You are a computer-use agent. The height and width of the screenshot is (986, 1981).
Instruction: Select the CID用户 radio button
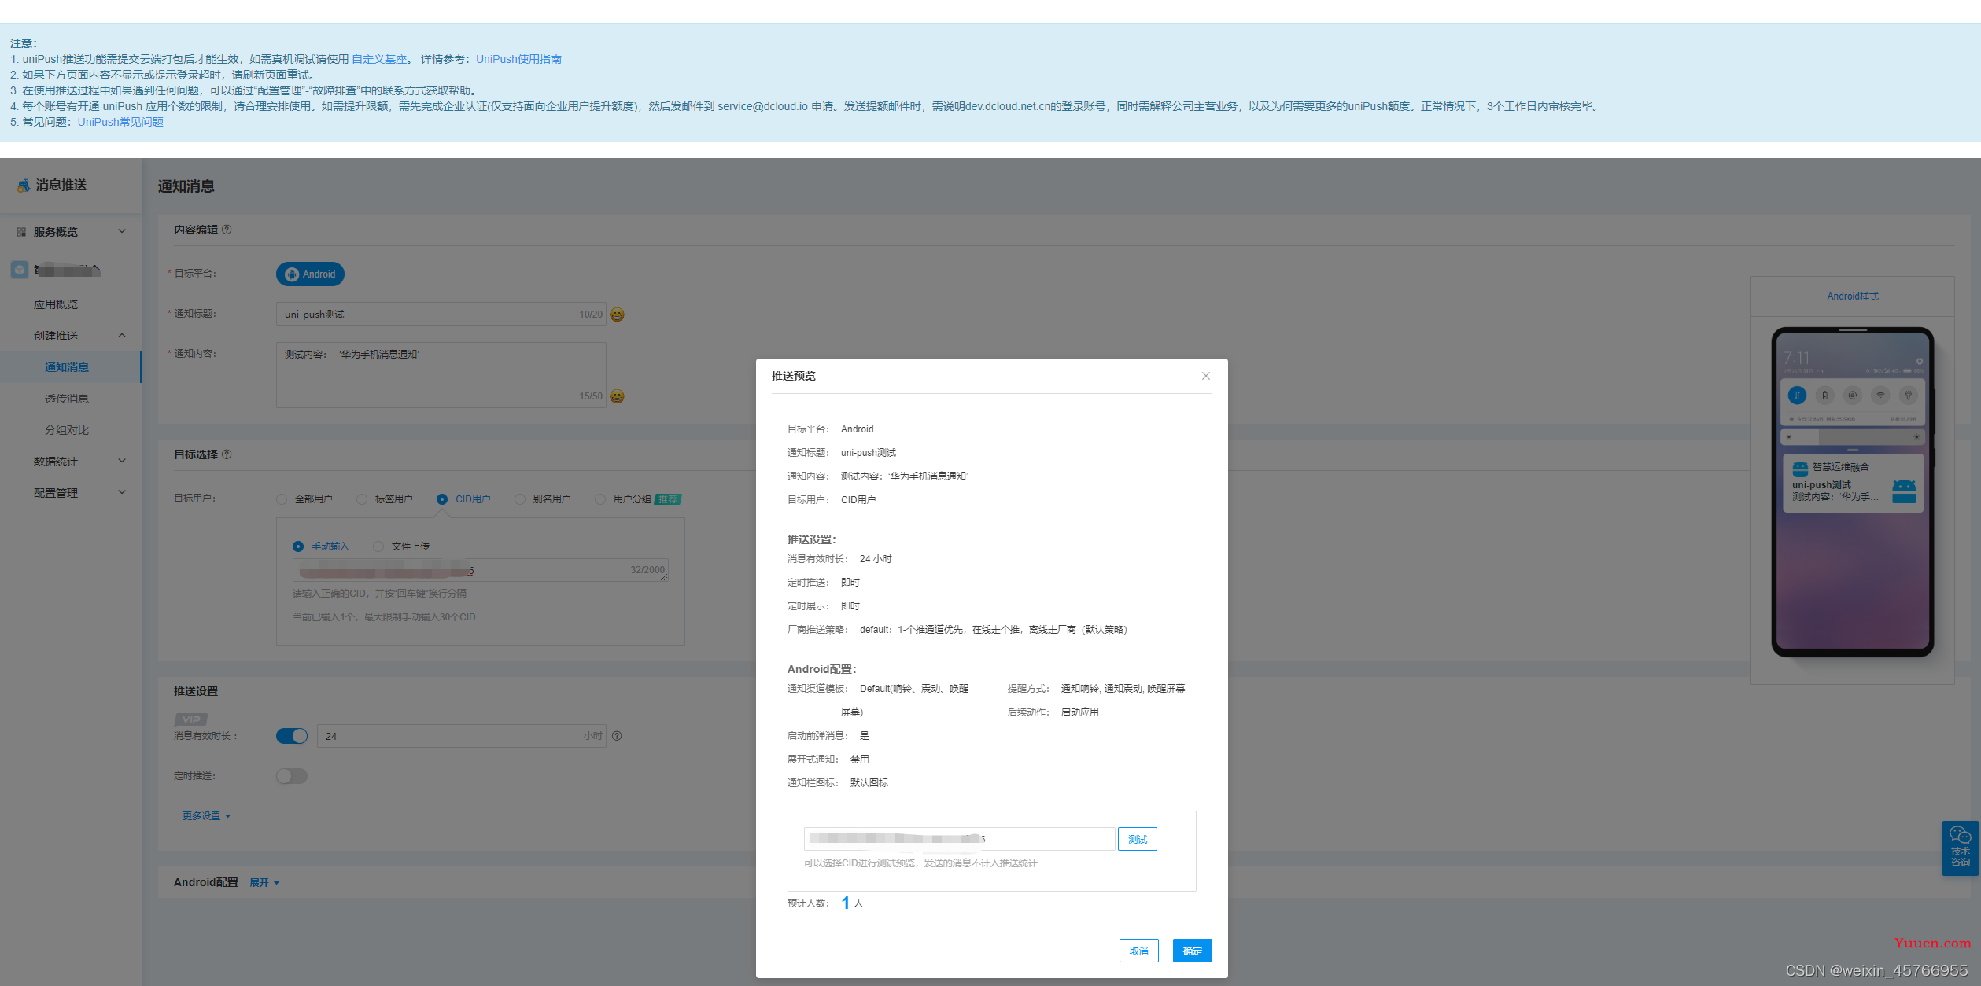[x=442, y=499]
